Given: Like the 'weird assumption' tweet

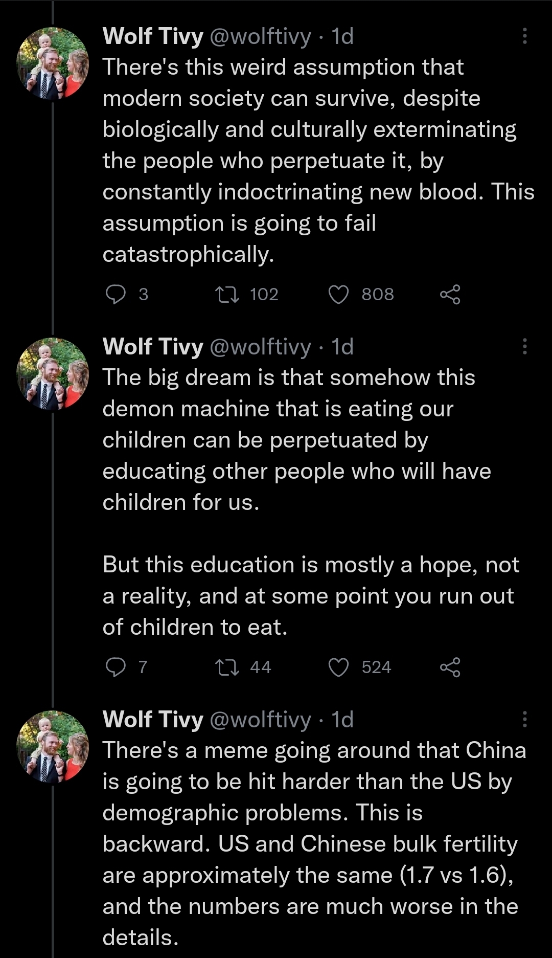Looking at the screenshot, I should [x=338, y=295].
